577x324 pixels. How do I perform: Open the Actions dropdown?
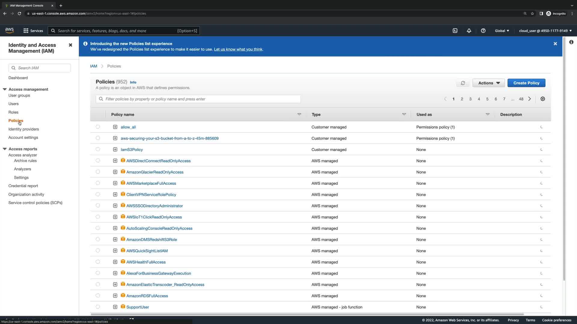tap(488, 83)
